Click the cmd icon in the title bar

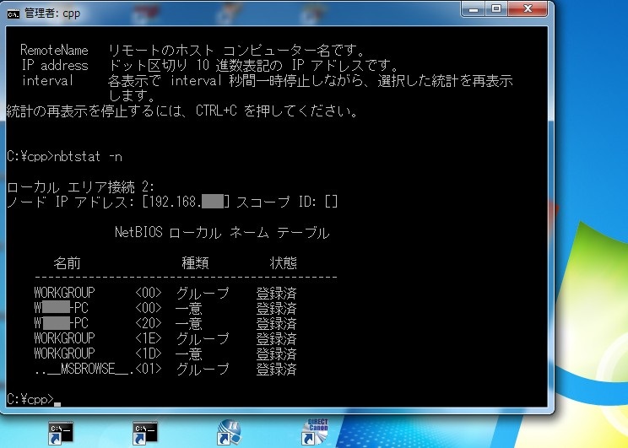point(14,12)
